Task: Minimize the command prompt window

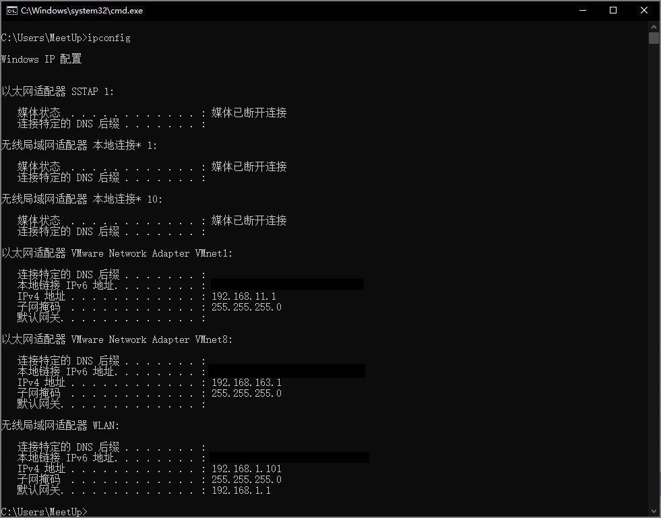Action: (x=581, y=10)
